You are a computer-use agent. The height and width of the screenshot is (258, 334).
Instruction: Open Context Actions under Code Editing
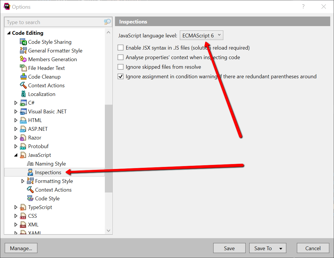pyautogui.click(x=46, y=85)
